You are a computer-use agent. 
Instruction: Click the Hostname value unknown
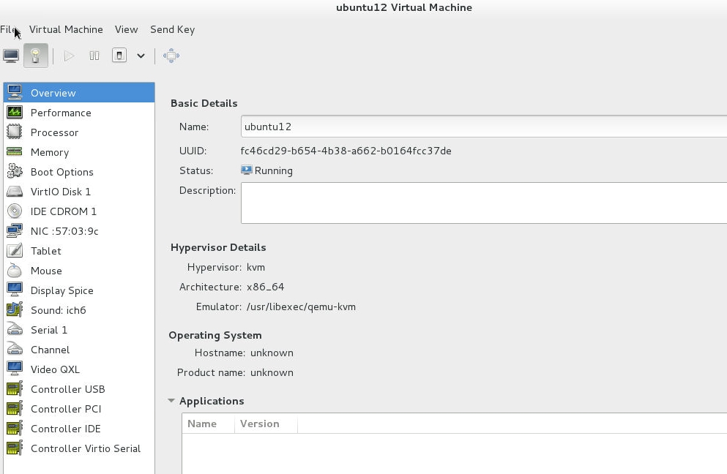(x=272, y=353)
